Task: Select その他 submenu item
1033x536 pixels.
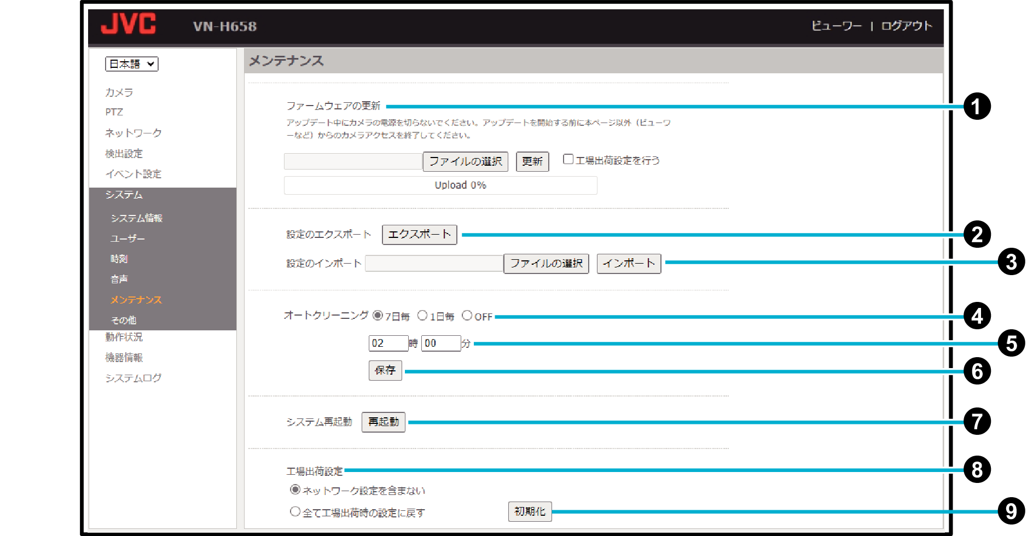Action: click(x=124, y=320)
